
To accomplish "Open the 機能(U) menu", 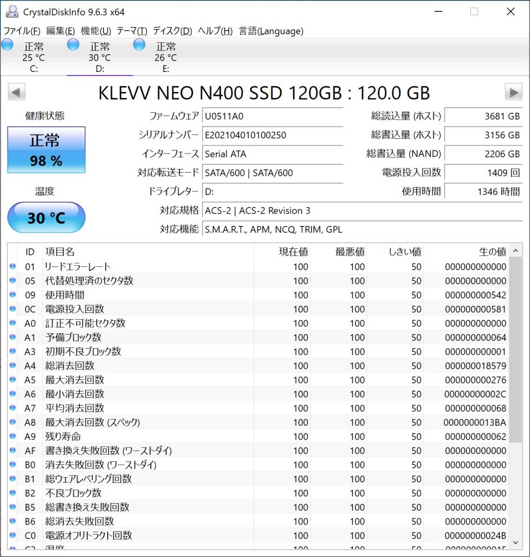I will coord(96,31).
